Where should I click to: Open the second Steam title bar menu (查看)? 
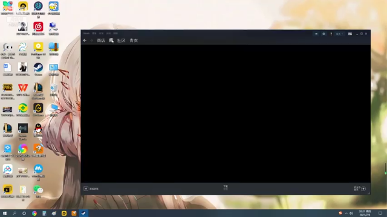tap(94, 33)
